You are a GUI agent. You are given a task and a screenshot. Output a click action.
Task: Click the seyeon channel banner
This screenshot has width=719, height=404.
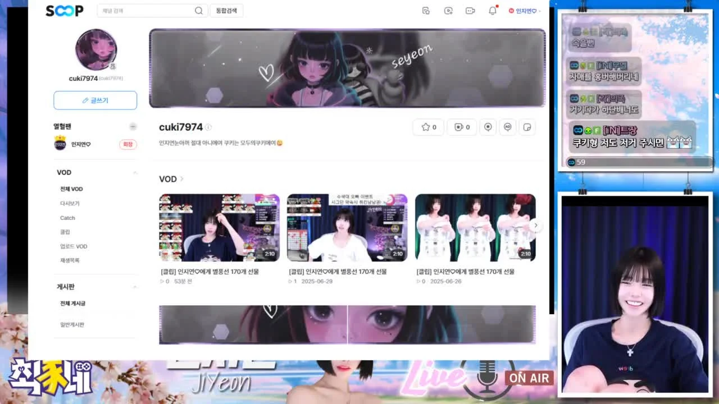(x=347, y=68)
